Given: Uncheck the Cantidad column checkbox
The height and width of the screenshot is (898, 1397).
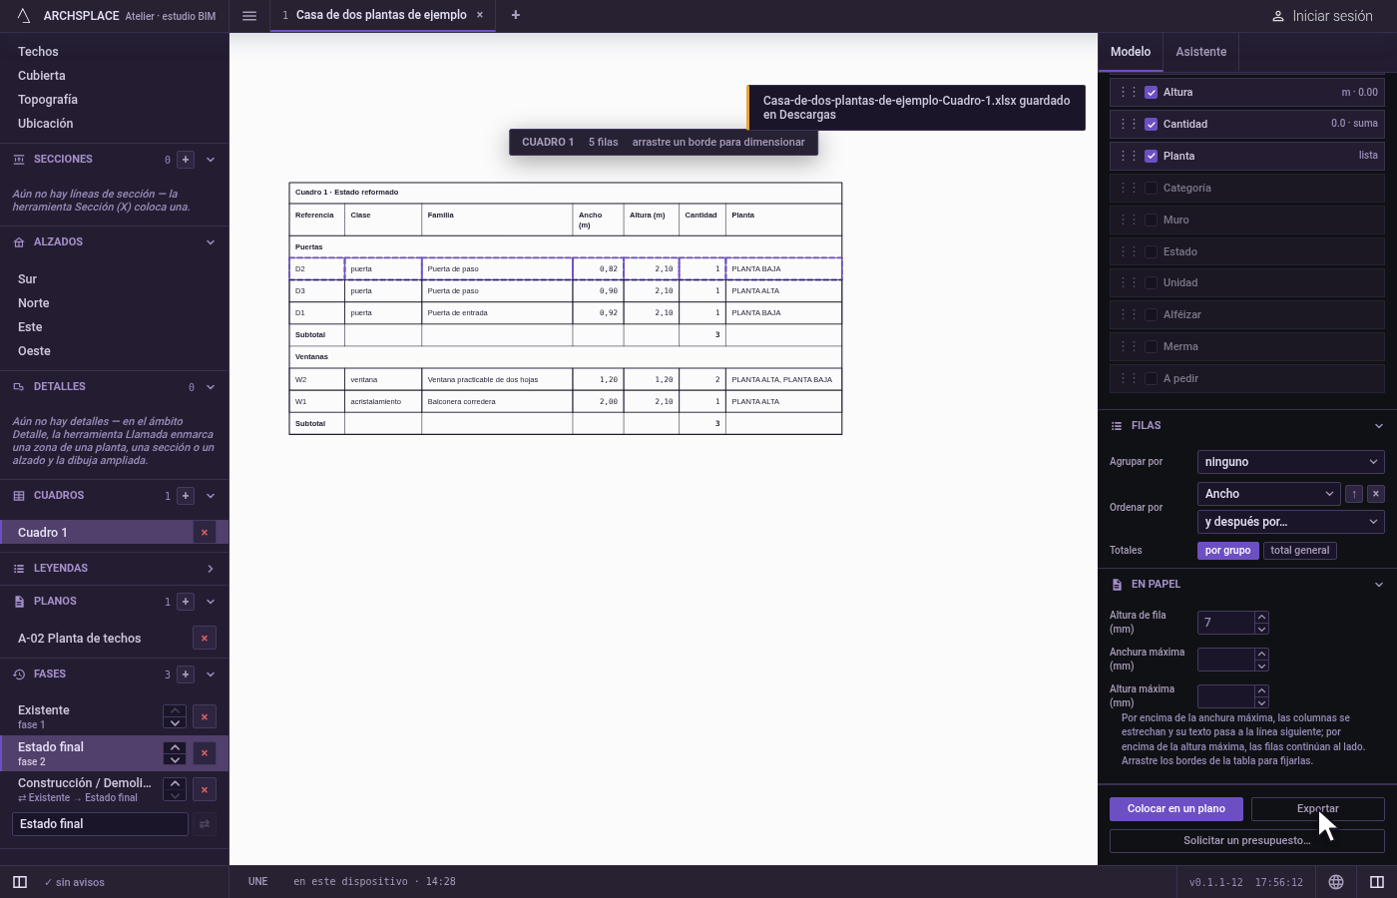Looking at the screenshot, I should [x=1152, y=125].
